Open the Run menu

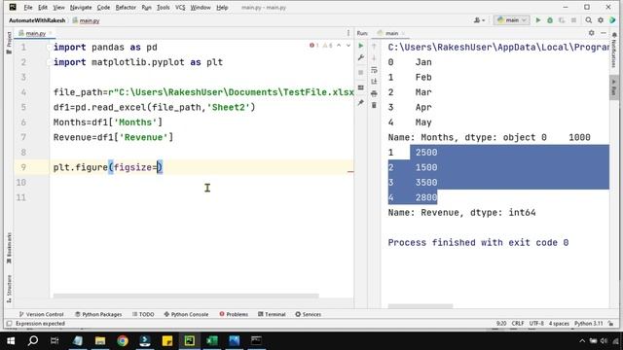pos(146,7)
